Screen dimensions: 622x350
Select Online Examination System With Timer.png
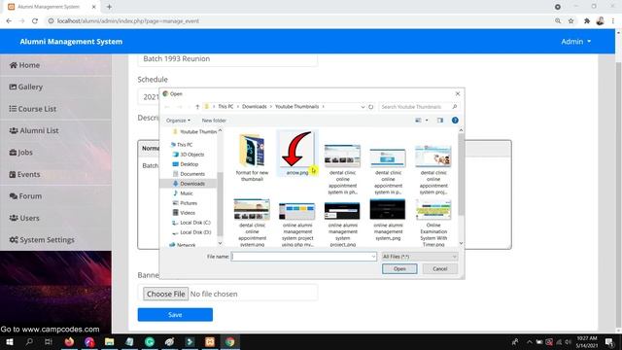tap(433, 223)
